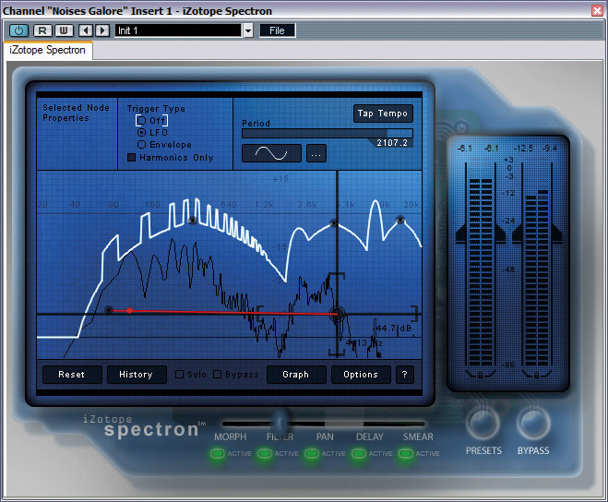Select the selected node at crosshair
The image size is (608, 502).
pos(337,314)
